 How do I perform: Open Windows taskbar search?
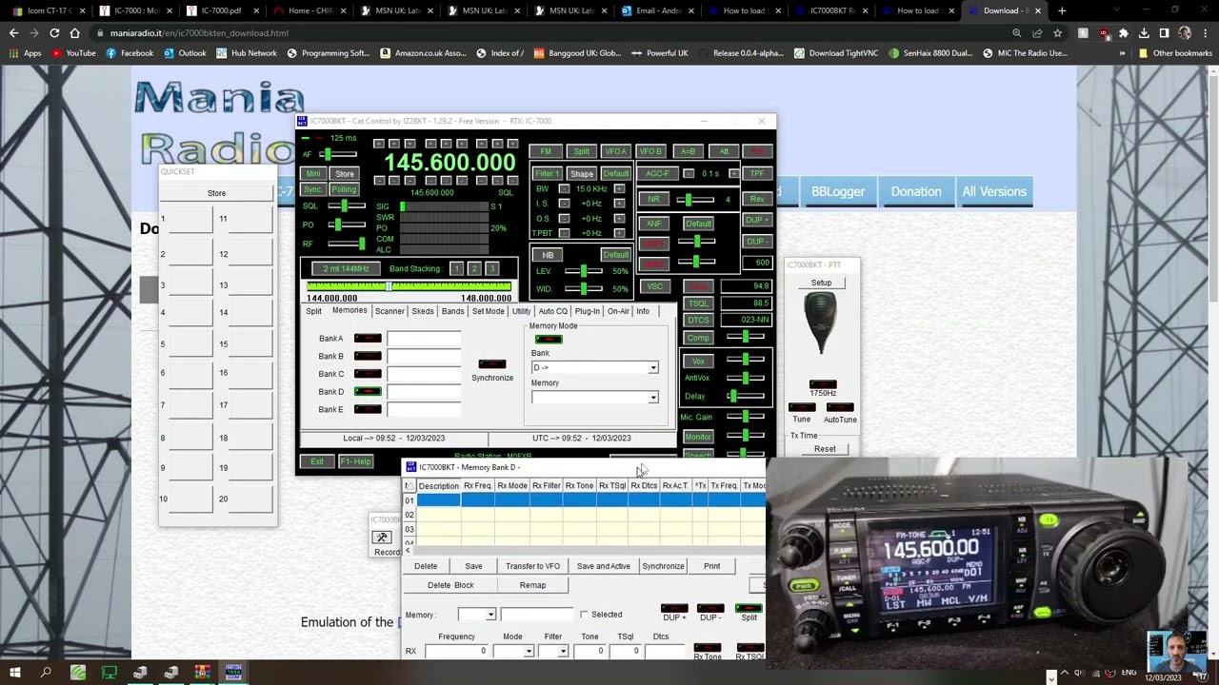46,673
